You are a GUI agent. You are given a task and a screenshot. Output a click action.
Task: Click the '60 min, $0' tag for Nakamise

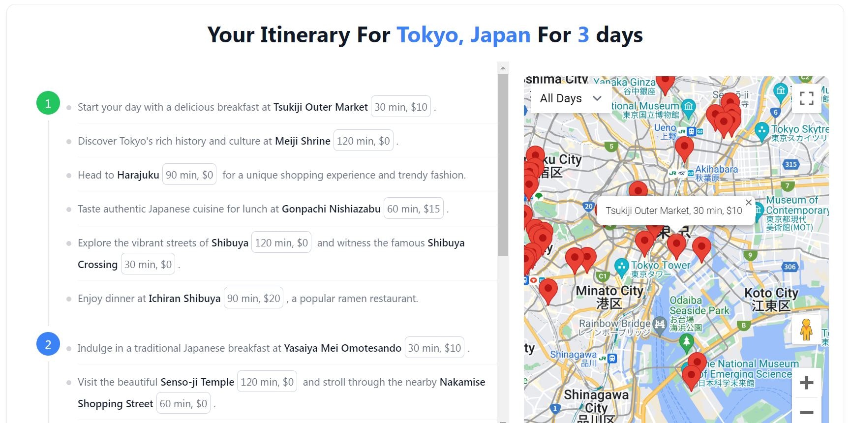pyautogui.click(x=183, y=403)
